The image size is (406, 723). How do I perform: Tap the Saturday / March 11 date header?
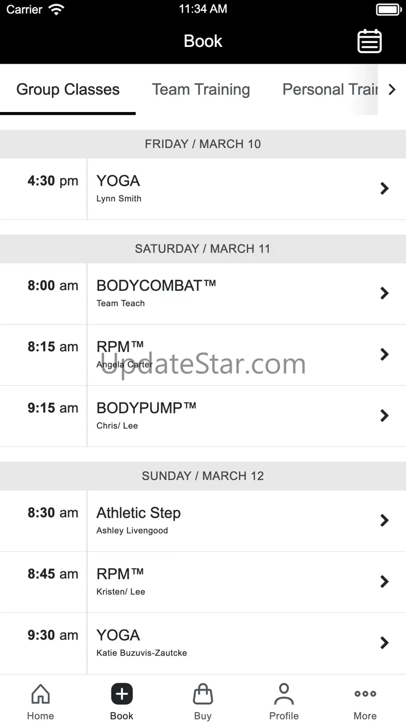pos(203,249)
